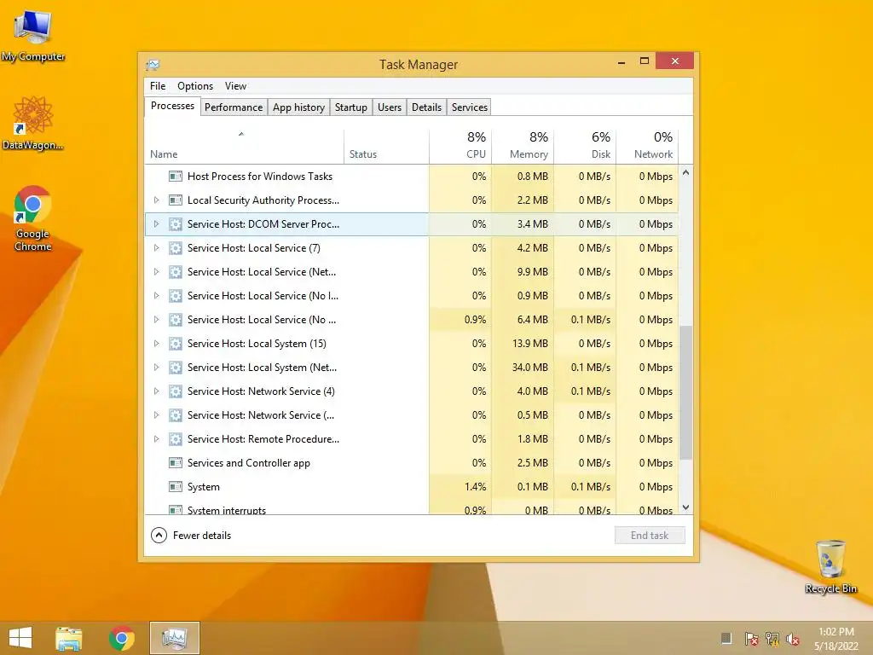Expand Service Host: Remote Procedure row

pyautogui.click(x=157, y=439)
